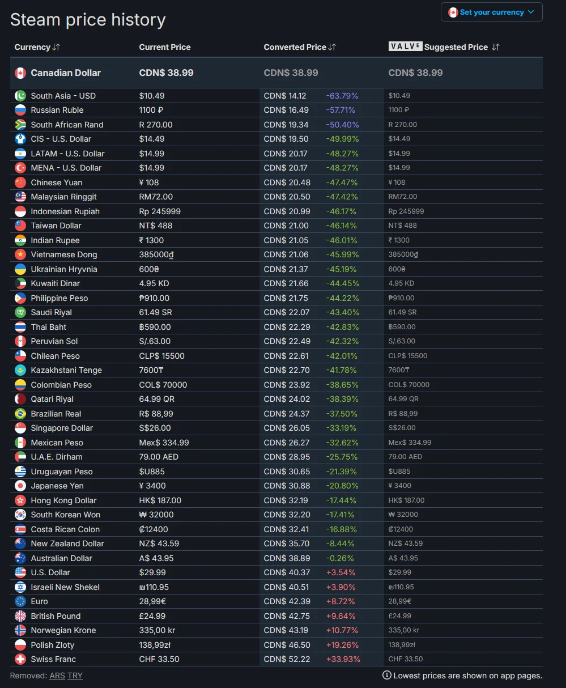Click the 1100 ₽ current price cell

[151, 110]
